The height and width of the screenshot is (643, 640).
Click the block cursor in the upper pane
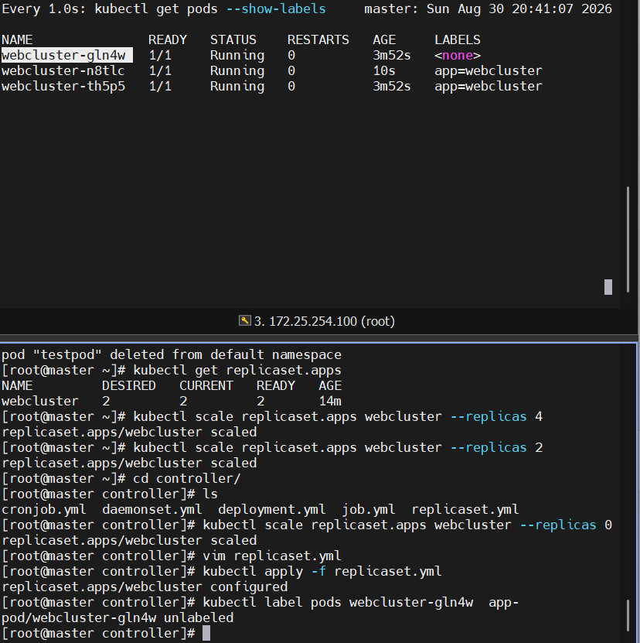(x=608, y=287)
